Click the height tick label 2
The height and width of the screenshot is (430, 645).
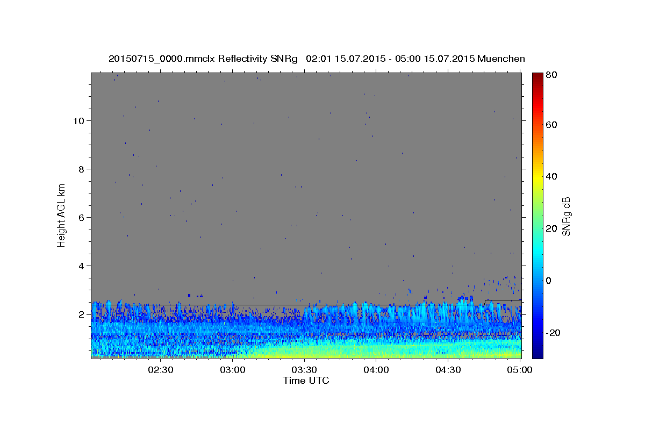point(81,314)
